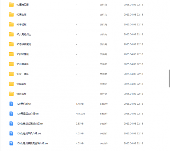Click the 95单机版 folder icon
Image resolution: width=170 pixels, height=151 pixels.
(11, 24)
